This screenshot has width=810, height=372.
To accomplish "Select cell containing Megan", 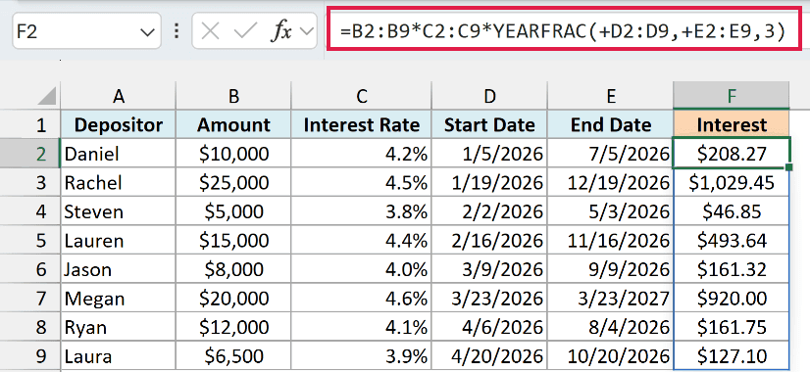I will tap(119, 298).
